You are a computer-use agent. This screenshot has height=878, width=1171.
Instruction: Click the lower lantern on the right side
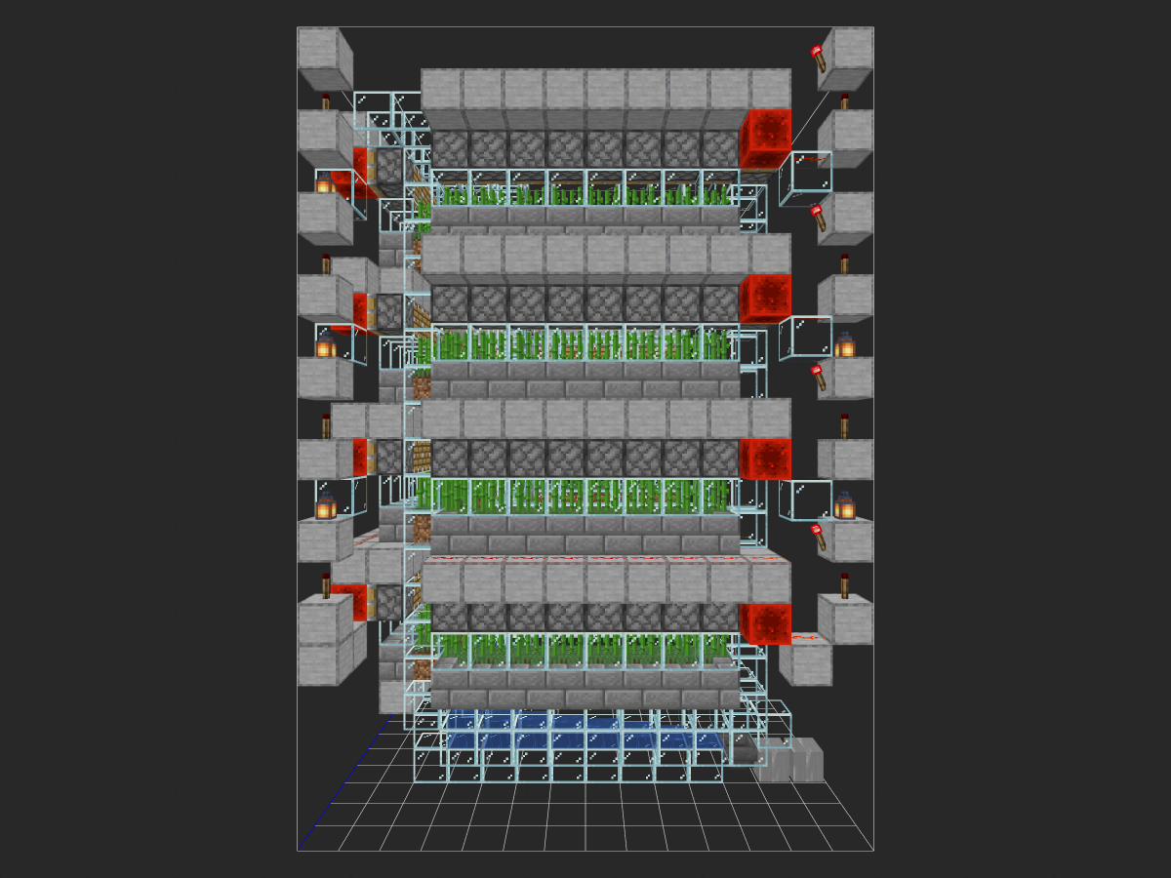coord(845,505)
